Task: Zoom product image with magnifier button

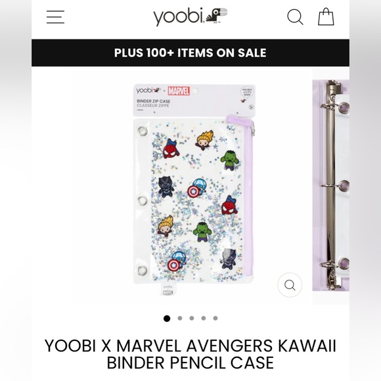Action: tap(290, 285)
